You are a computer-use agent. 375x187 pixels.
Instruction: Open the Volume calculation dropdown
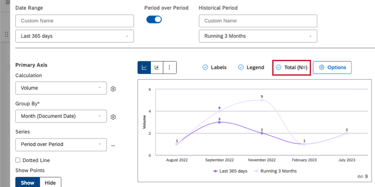tap(61, 88)
